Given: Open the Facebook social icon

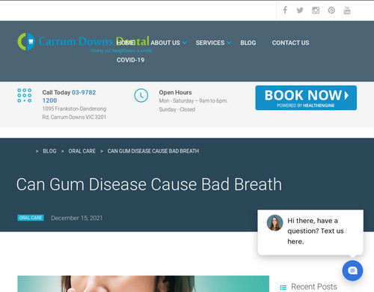Looking at the screenshot, I should 285,10.
